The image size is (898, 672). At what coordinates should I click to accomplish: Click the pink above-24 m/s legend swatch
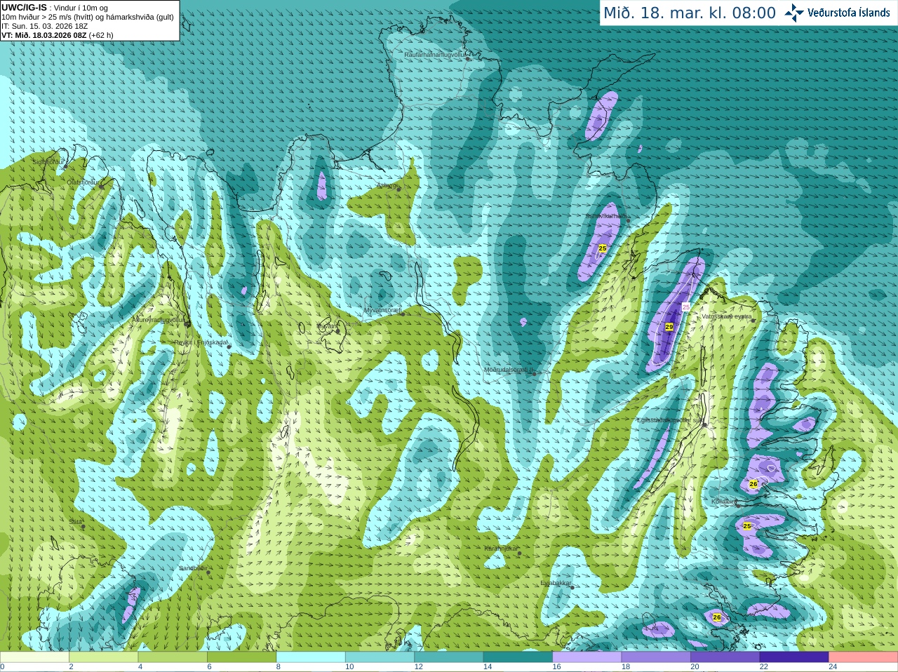point(864,657)
